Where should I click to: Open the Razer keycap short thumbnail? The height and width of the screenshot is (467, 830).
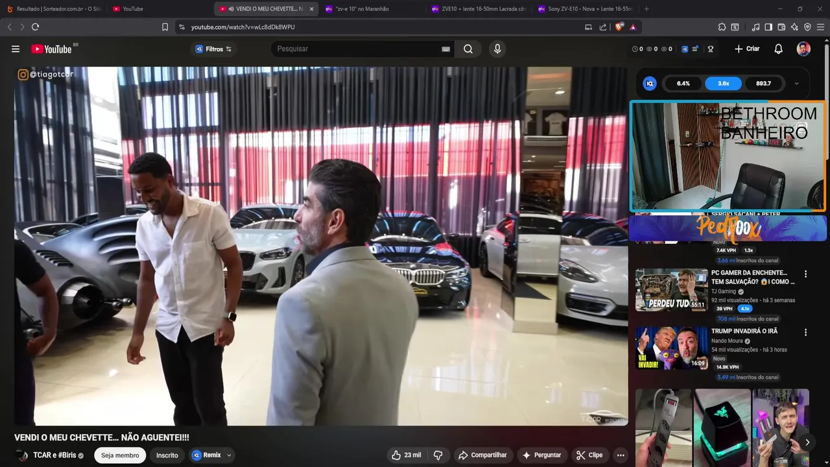coord(722,428)
